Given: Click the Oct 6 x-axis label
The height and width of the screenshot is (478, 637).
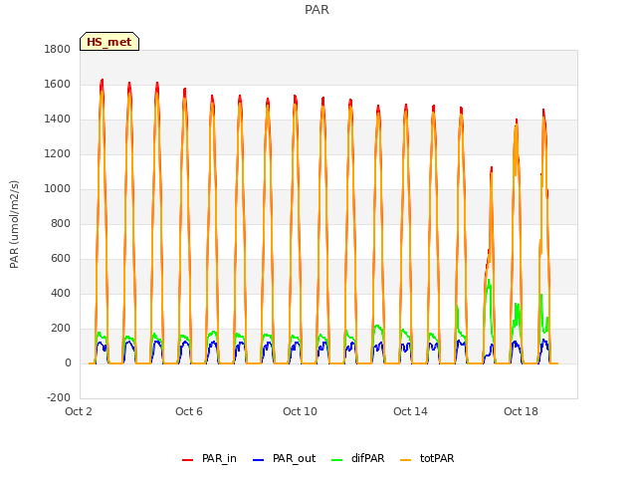Looking at the screenshot, I should pos(189,411).
